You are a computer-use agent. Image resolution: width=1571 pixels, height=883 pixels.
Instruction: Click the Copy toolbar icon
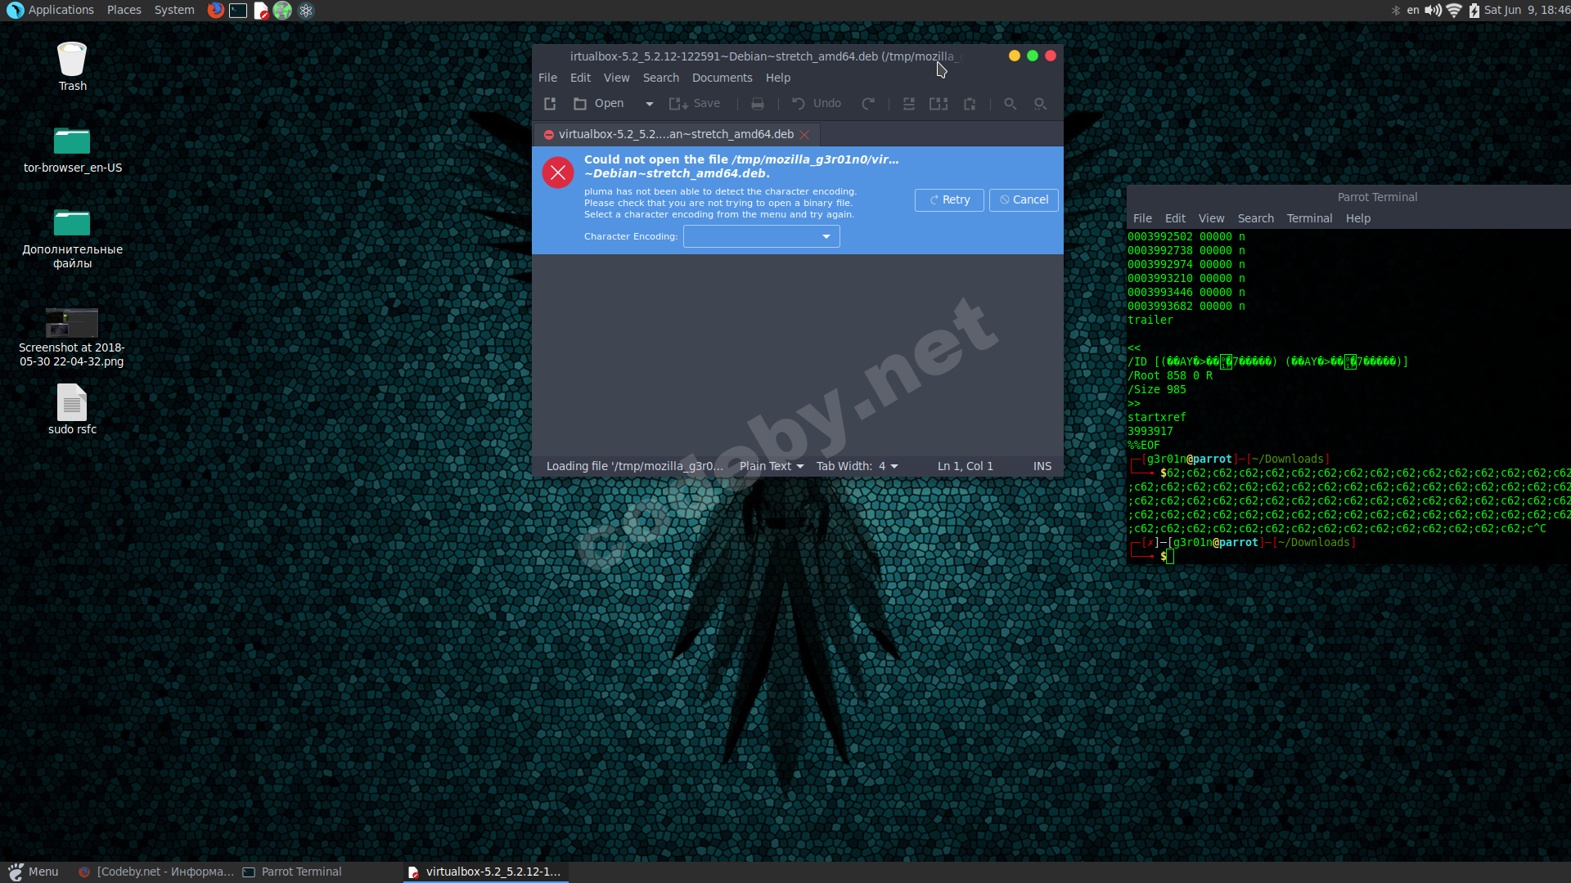click(x=939, y=104)
